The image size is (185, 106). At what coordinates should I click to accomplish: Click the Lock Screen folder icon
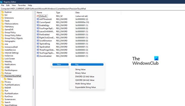[x=3, y=58]
